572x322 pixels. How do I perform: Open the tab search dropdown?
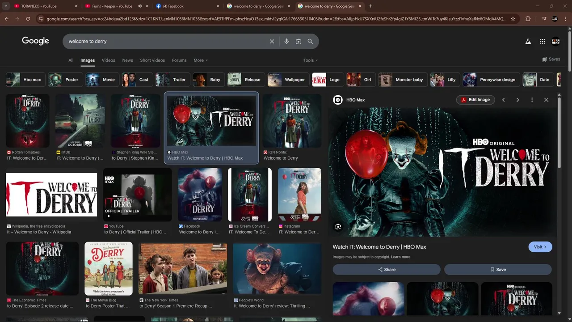coord(6,6)
